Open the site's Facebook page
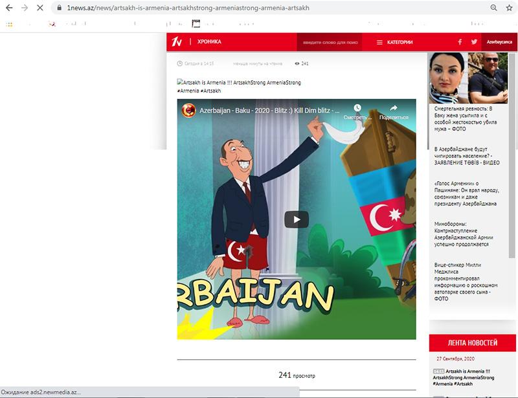The height and width of the screenshot is (398, 518). pyautogui.click(x=460, y=42)
